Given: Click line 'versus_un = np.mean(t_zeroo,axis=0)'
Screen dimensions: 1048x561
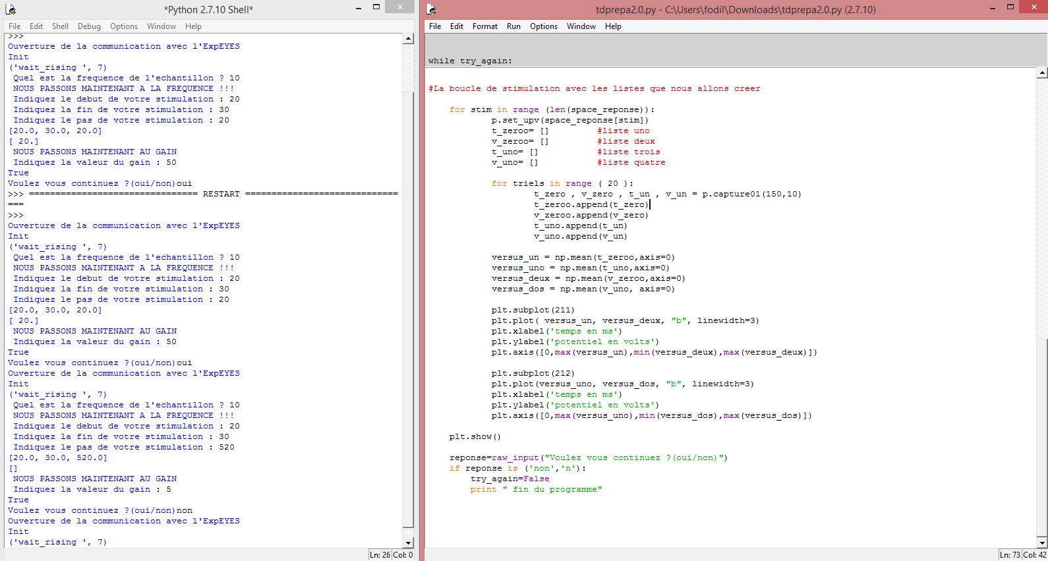Looking at the screenshot, I should (583, 257).
